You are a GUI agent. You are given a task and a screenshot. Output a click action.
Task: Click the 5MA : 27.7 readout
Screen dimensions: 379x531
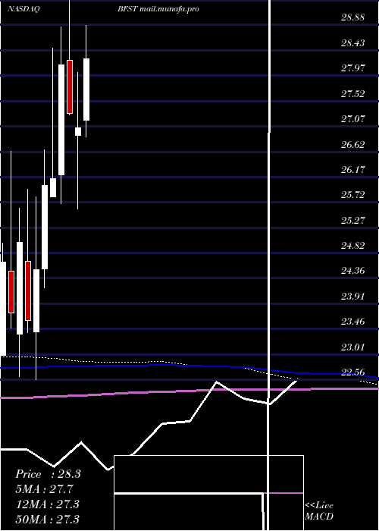coord(44,489)
